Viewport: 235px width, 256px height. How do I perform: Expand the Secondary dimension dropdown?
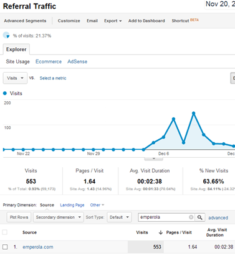click(x=59, y=217)
